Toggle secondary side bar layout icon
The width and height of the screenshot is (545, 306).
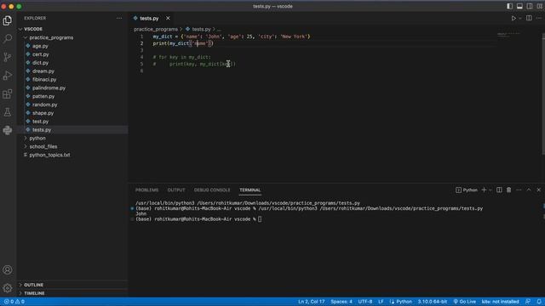click(x=530, y=6)
